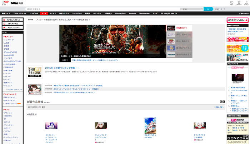Open 人気順 in the sidebar menu
This screenshot has width=250, height=144.
tap(6, 43)
